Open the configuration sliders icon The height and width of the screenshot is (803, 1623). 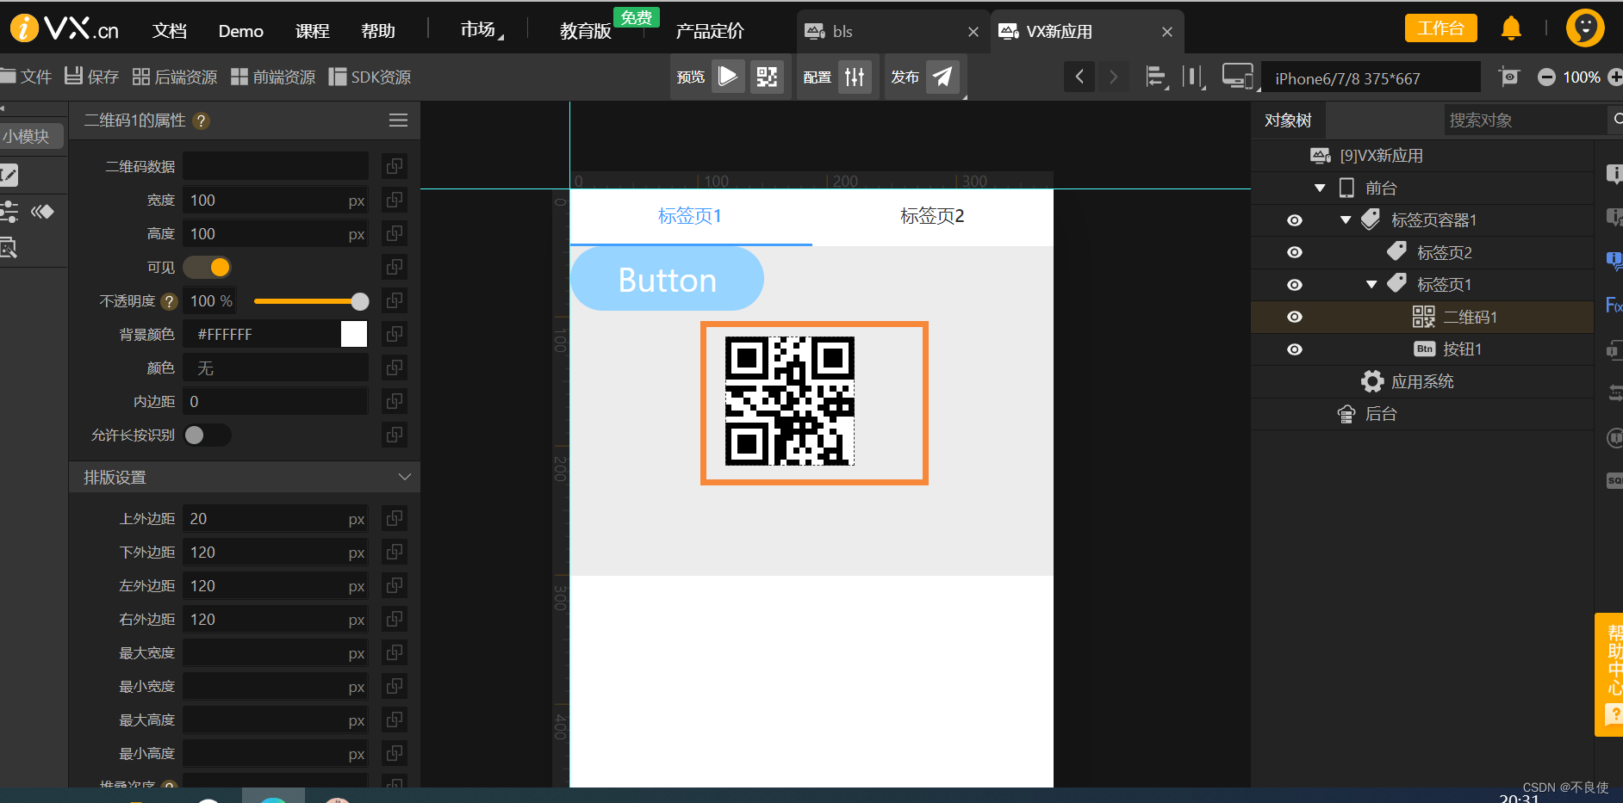coord(855,77)
